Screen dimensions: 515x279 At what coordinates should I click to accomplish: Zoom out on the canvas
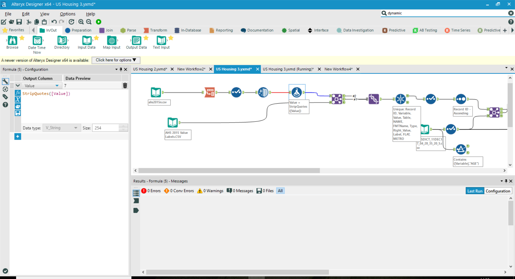[x=89, y=22]
